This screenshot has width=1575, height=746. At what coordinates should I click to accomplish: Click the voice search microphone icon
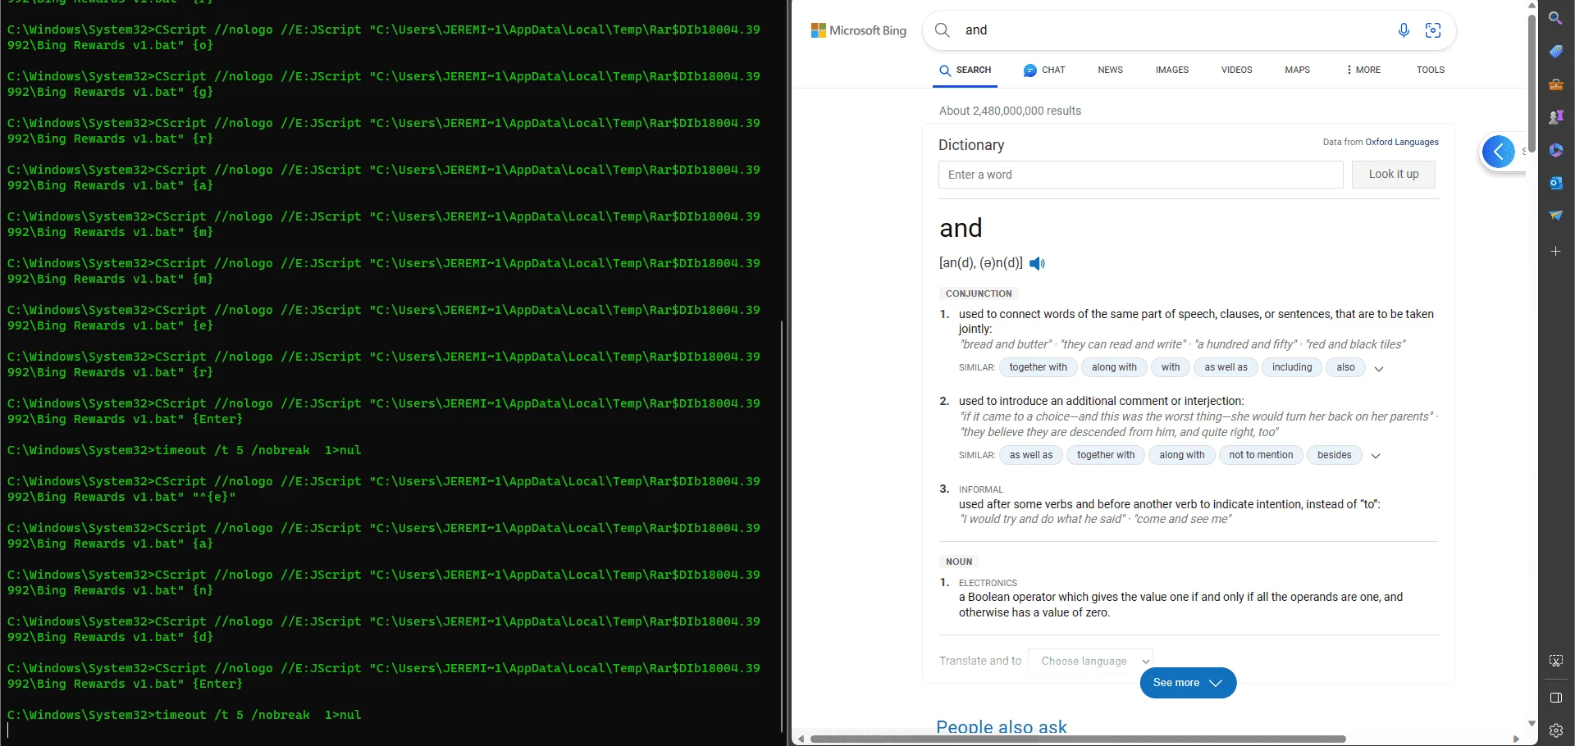click(1404, 30)
